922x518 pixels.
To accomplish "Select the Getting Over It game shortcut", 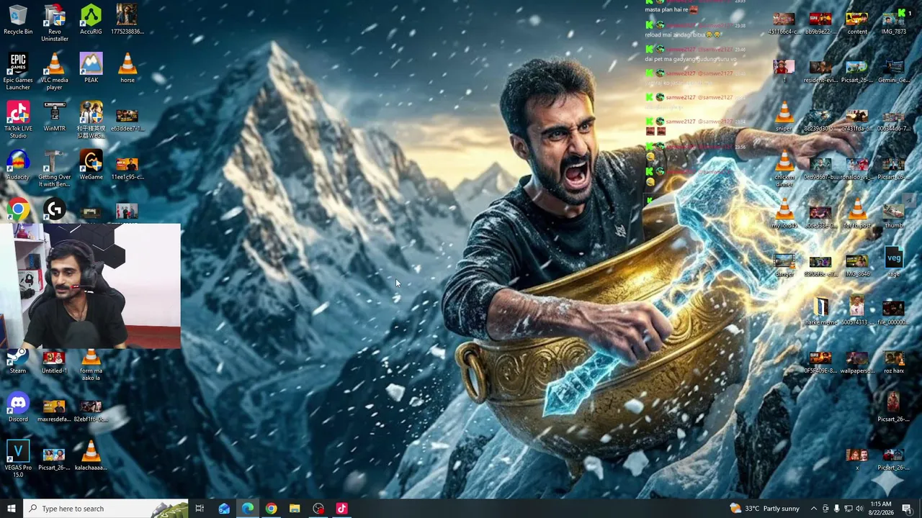I will 54,168.
